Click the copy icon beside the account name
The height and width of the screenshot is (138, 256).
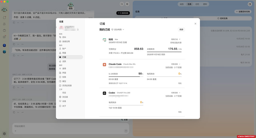(78, 30)
